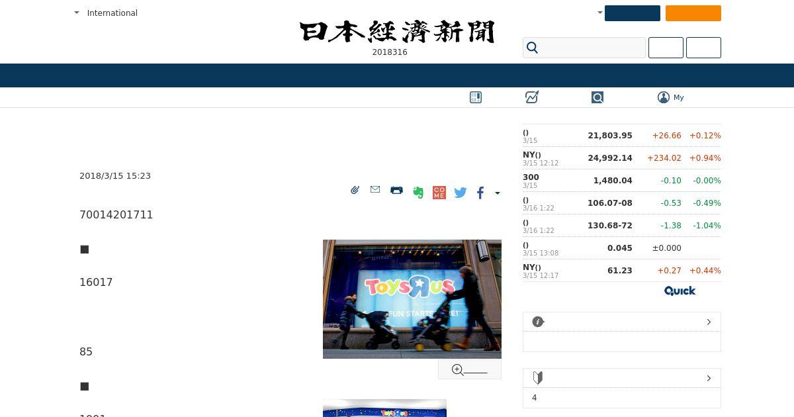Save article to Evernote elephant icon
The height and width of the screenshot is (417, 794).
click(418, 193)
